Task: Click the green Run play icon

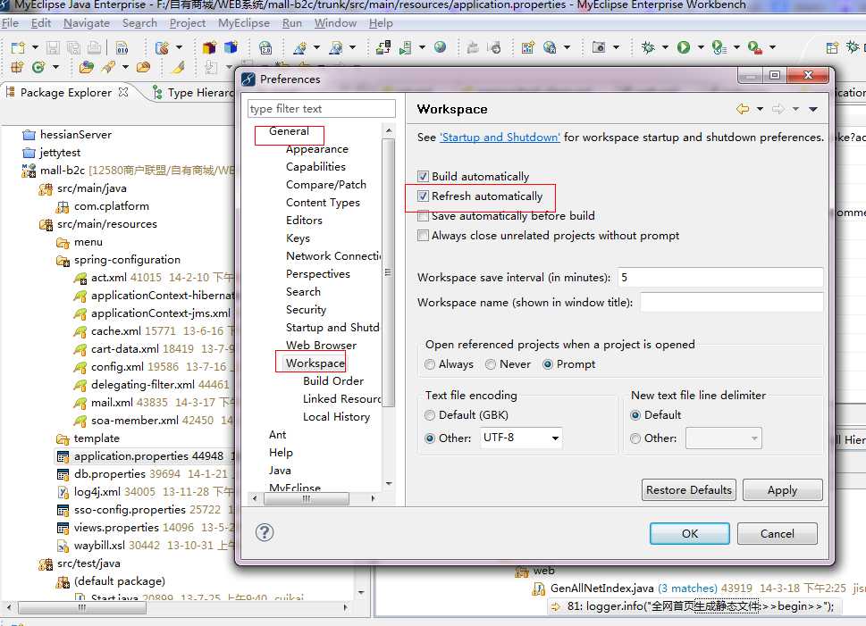Action: coord(684,47)
